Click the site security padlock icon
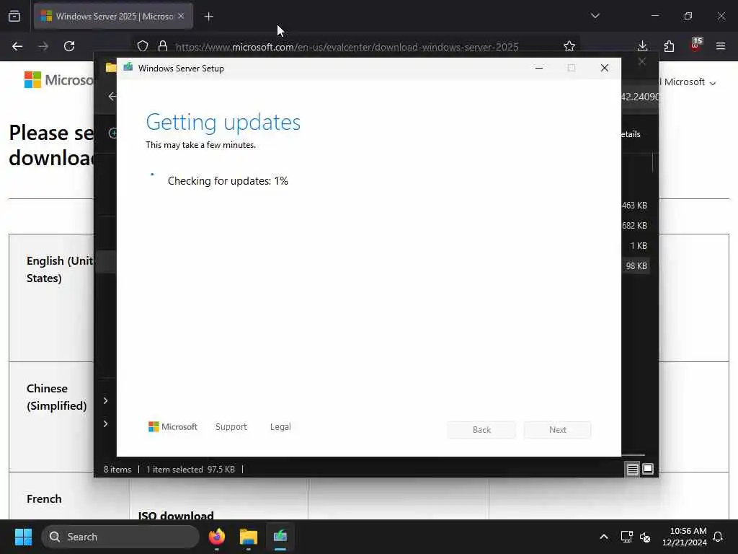This screenshot has width=738, height=554. [163, 46]
